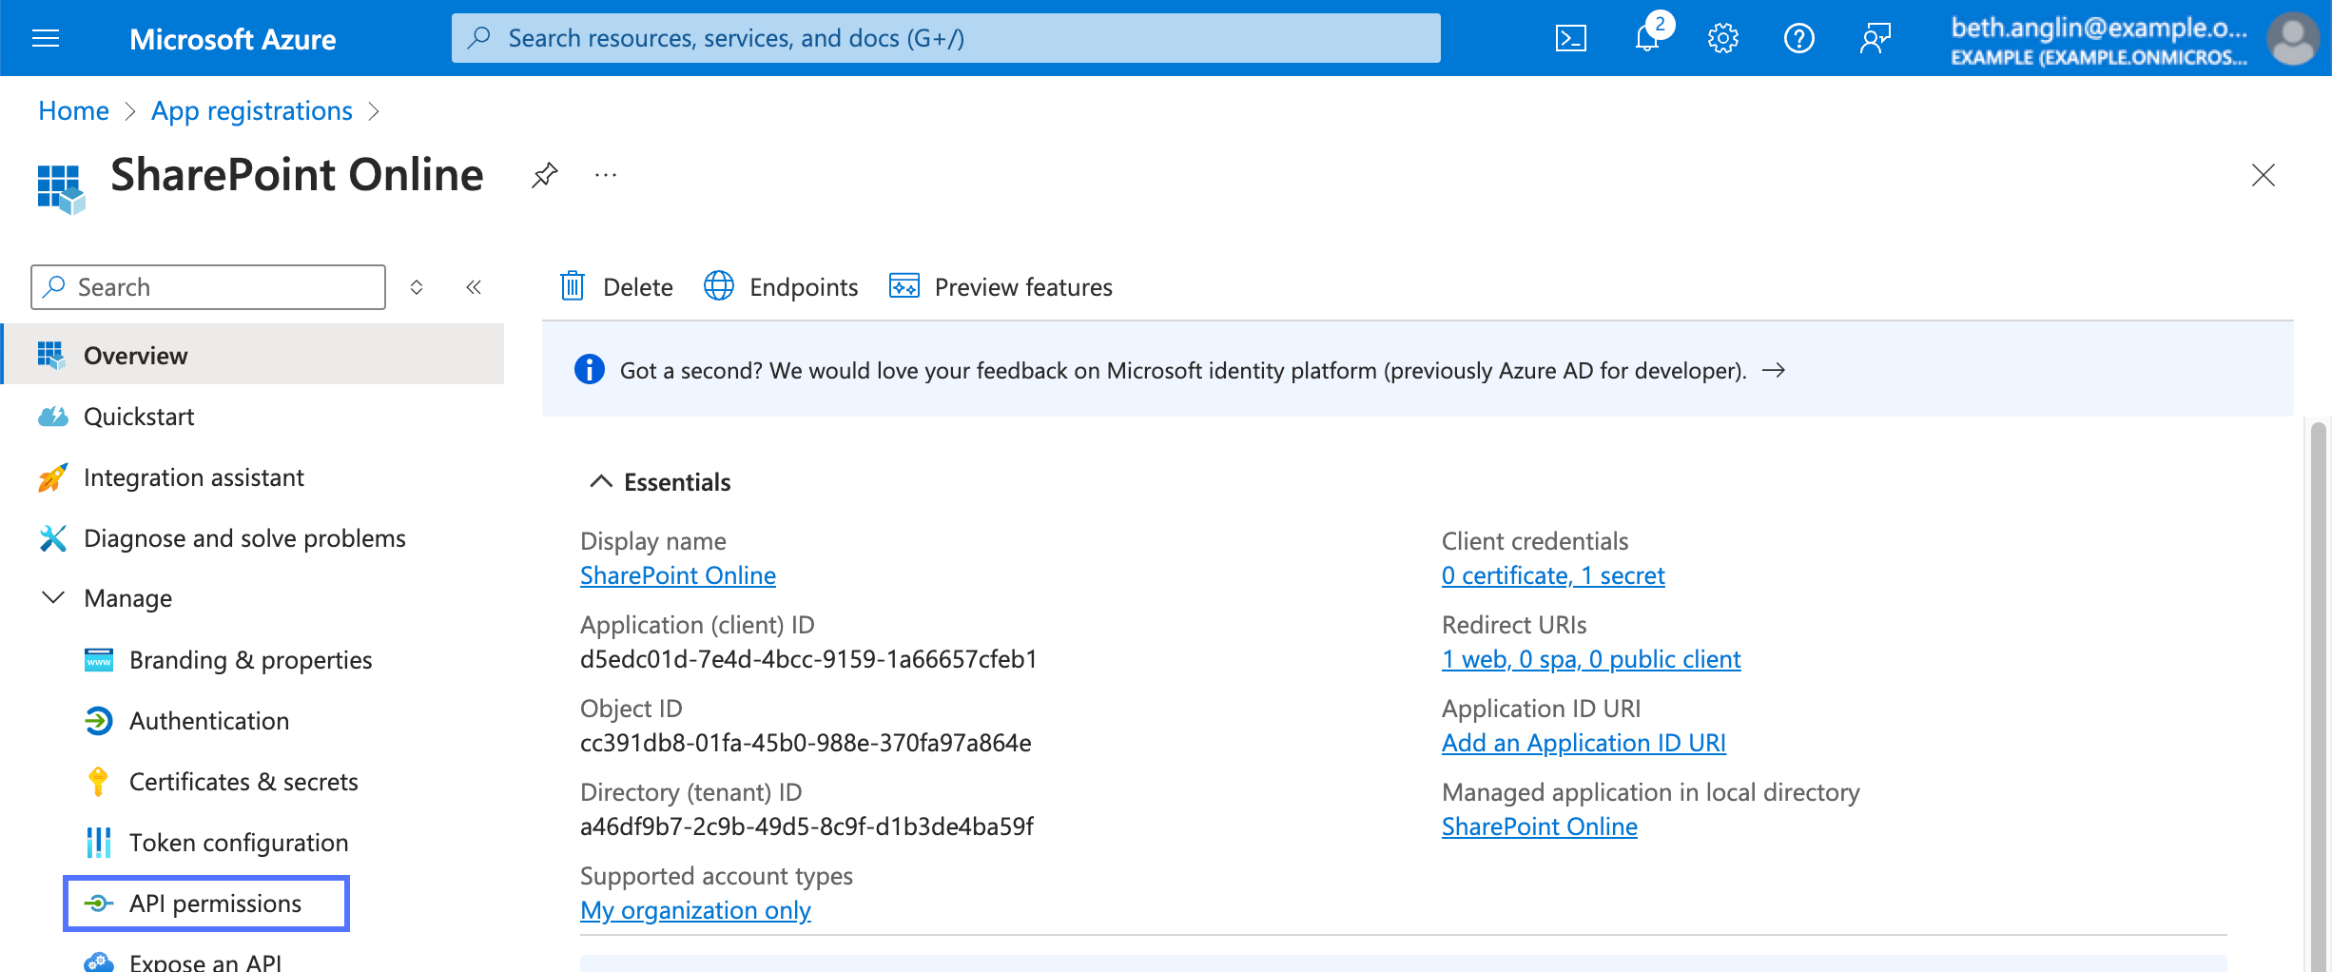The width and height of the screenshot is (2332, 972).
Task: Click the Quickstart cloud icon
Action: click(52, 417)
